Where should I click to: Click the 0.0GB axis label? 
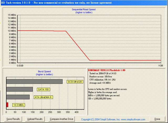(x=20, y=66)
